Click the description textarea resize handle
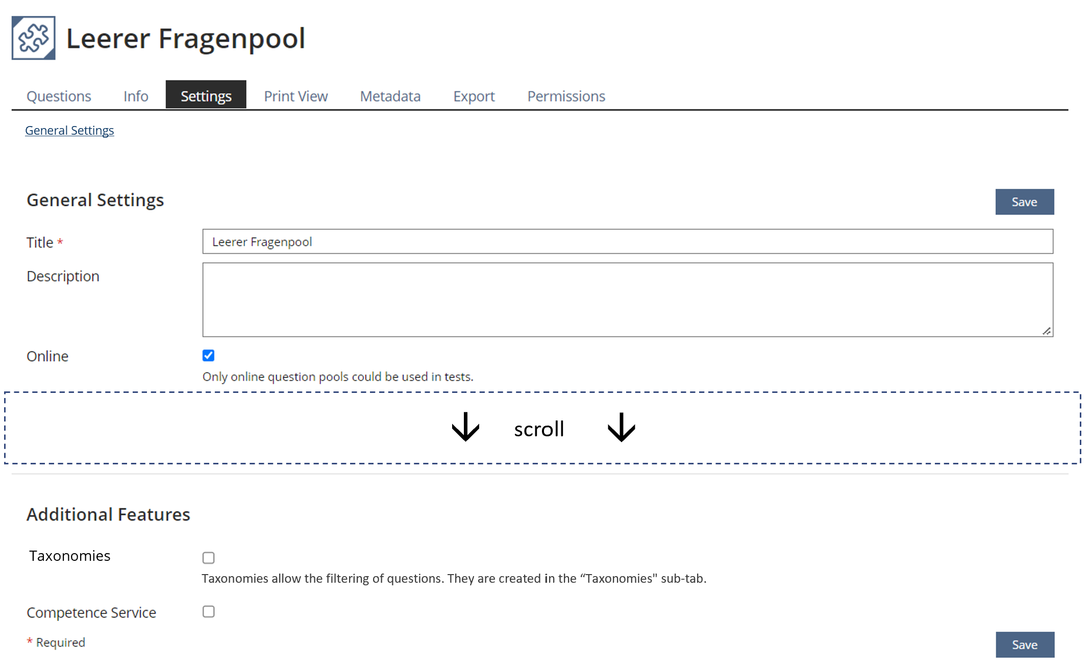The width and height of the screenshot is (1090, 669). point(1046,331)
